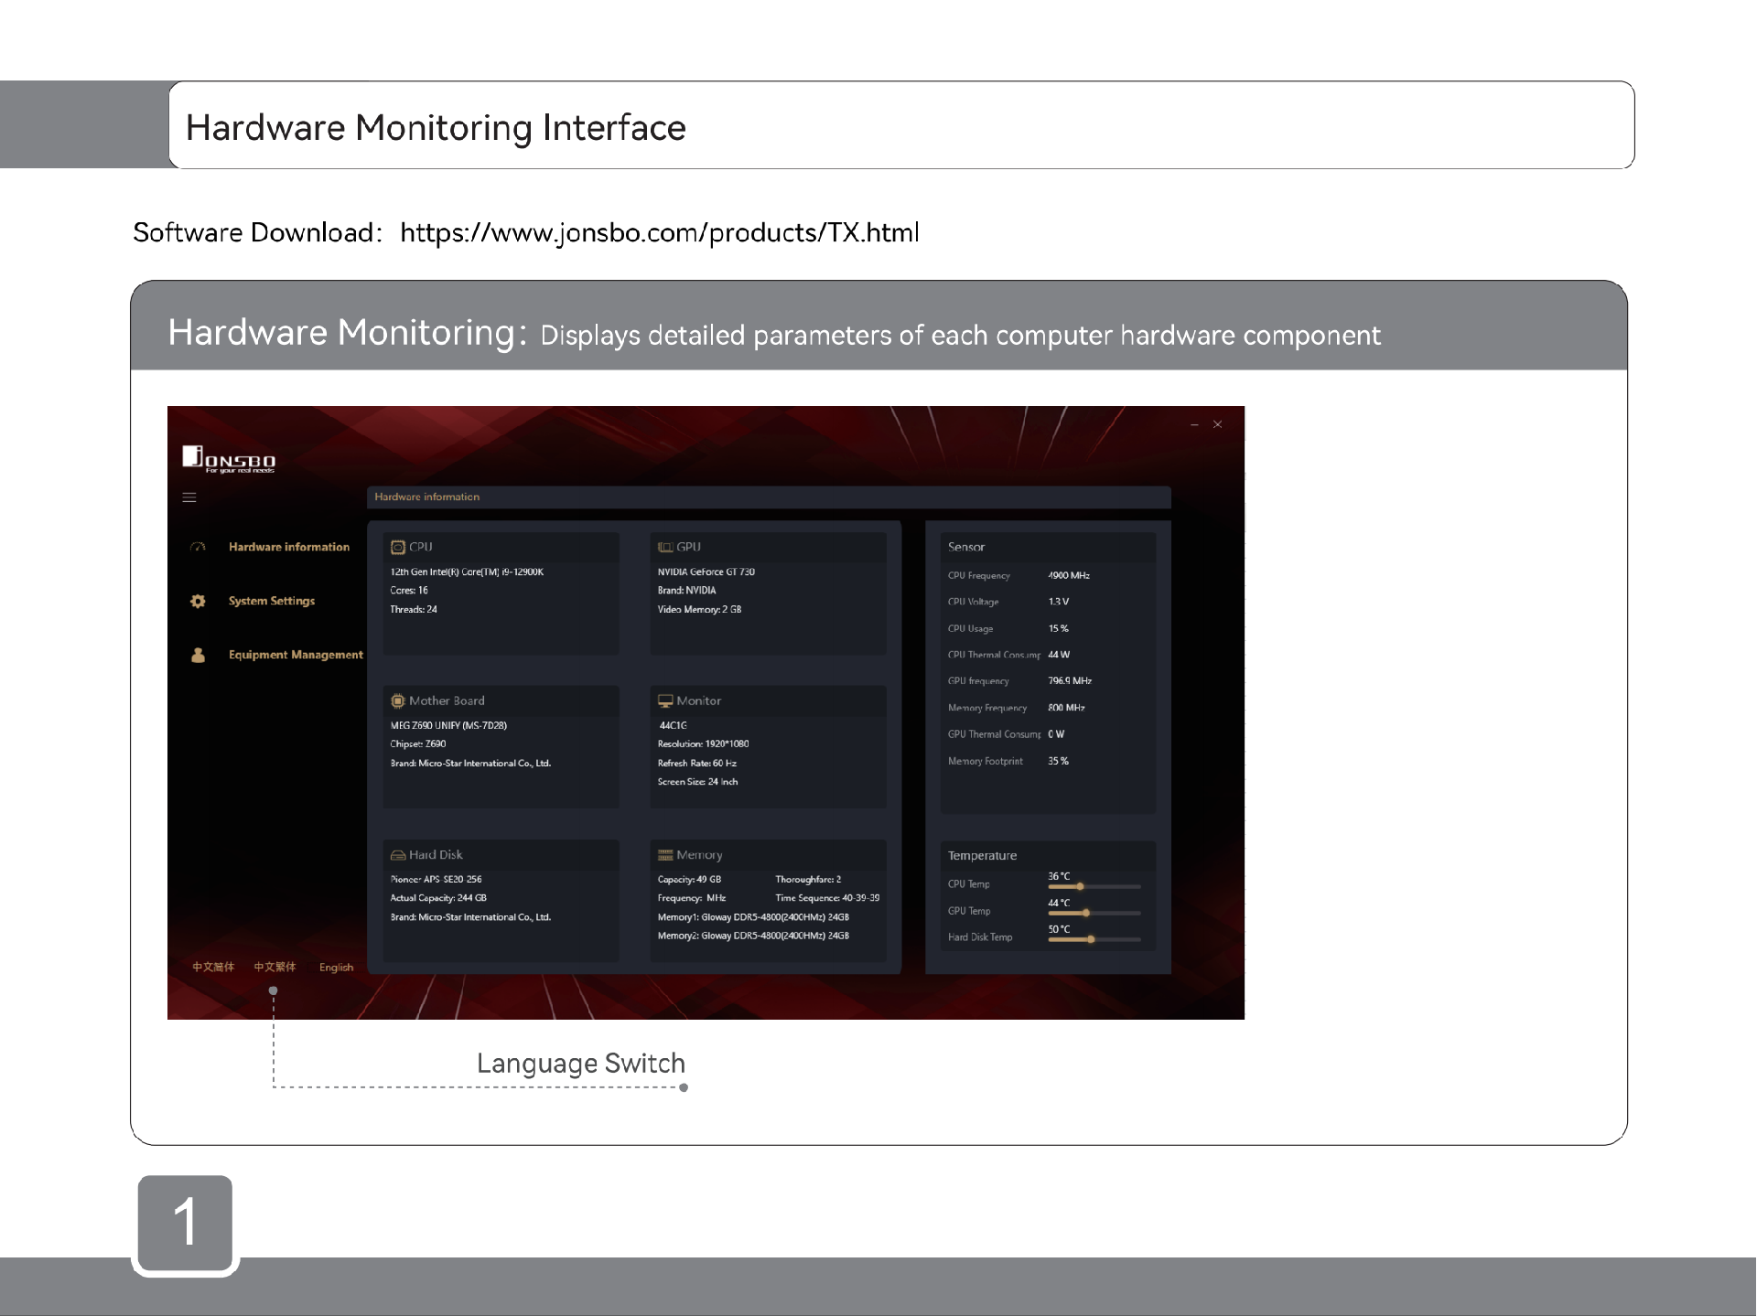Screen dimensions: 1757x1316
Task: Click the Temperature panel heading
Action: 982,856
